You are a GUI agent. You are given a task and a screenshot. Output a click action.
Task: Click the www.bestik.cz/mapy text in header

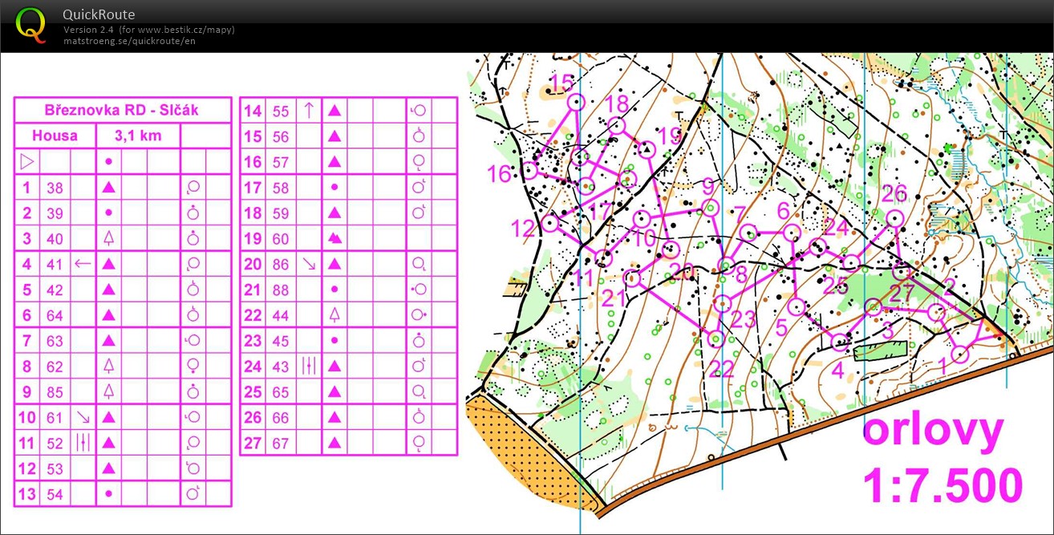pyautogui.click(x=184, y=30)
